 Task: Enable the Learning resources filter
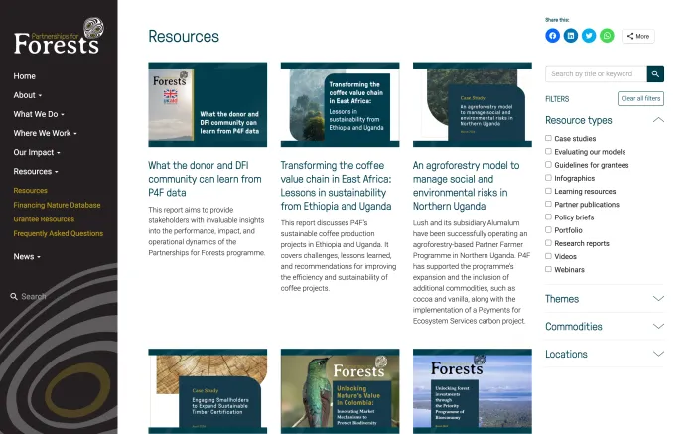coord(548,191)
